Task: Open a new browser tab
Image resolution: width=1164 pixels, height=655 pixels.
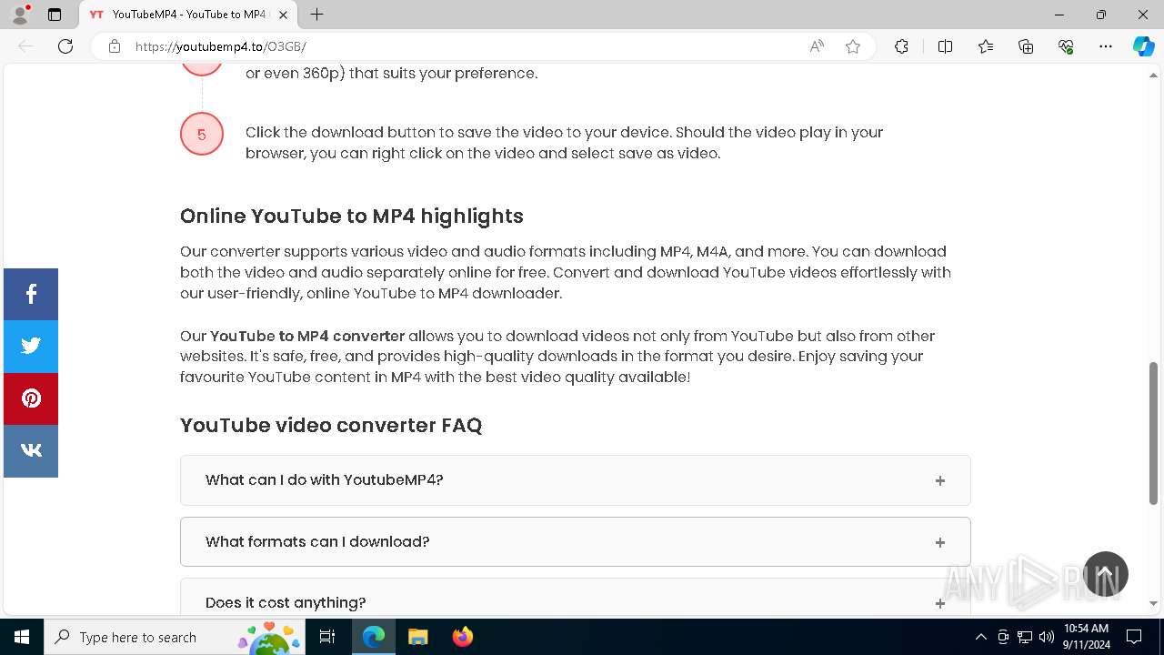Action: [316, 15]
